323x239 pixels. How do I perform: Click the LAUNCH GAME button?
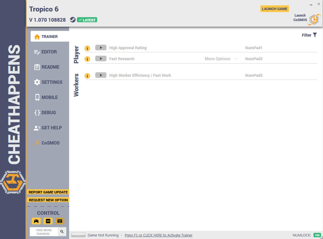click(x=275, y=9)
